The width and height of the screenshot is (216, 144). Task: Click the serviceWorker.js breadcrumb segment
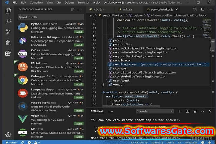click(112, 15)
